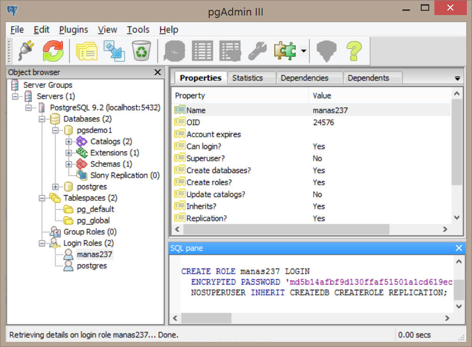Select the pg_default tablespace
Viewport: 472px width, 347px height.
tap(95, 209)
